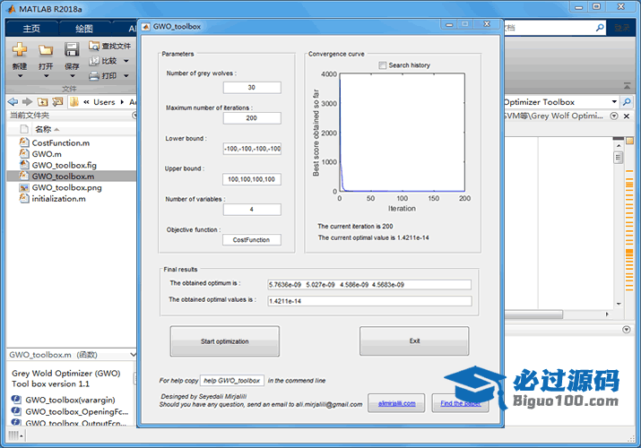Click the Start optimization button
This screenshot has width=641, height=448.
(x=225, y=341)
